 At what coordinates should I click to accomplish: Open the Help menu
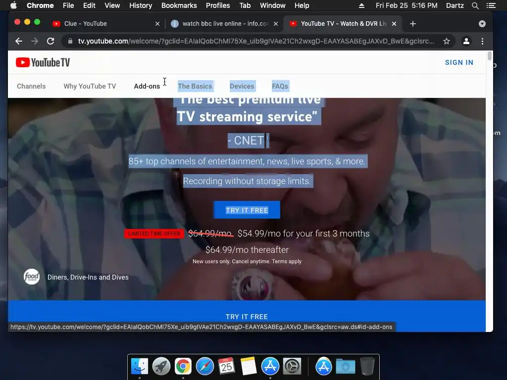pyautogui.click(x=302, y=5)
